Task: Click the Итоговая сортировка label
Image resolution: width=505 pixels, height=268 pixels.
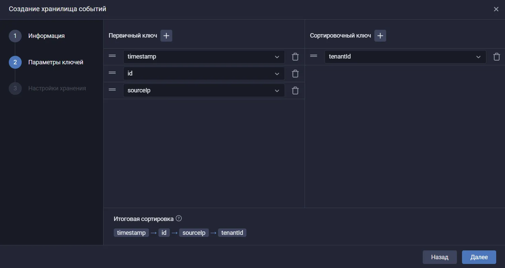Action: coord(144,219)
